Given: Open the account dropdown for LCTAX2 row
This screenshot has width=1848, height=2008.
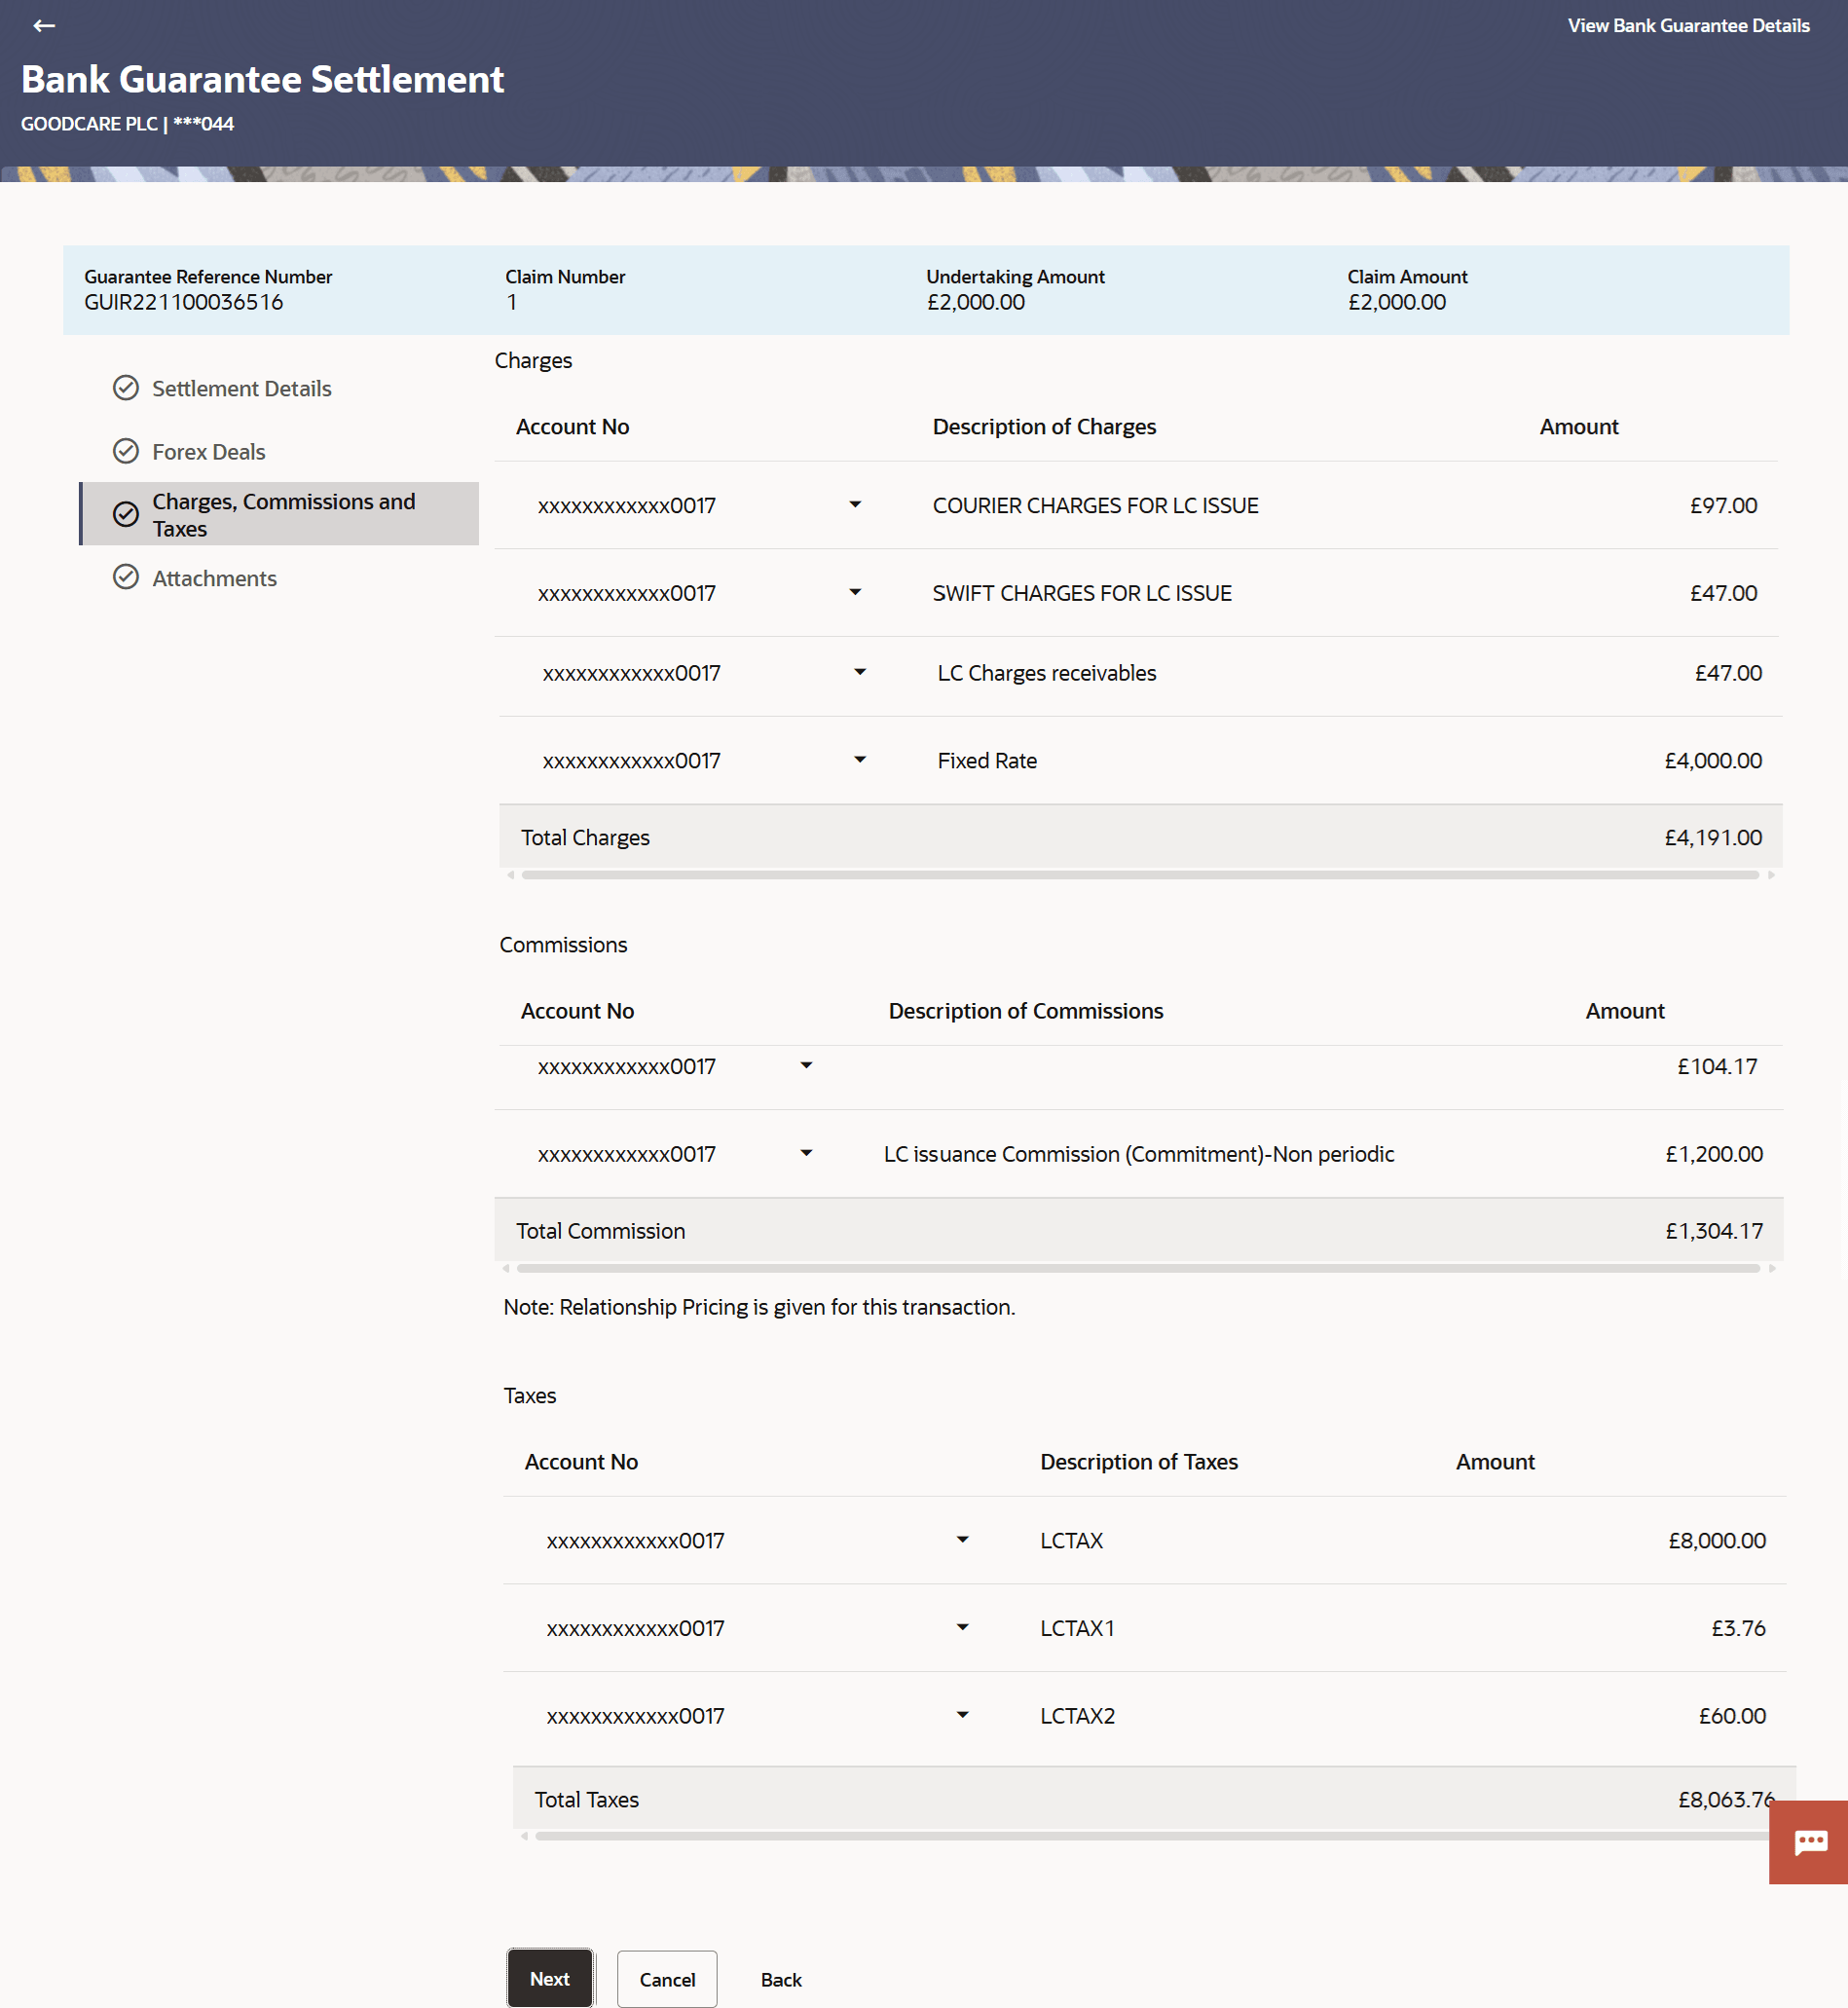Looking at the screenshot, I should point(962,1715).
